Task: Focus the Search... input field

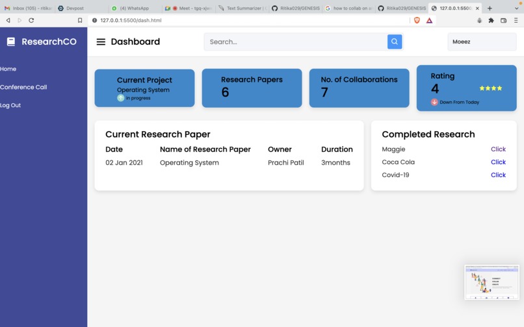Action: [x=296, y=42]
